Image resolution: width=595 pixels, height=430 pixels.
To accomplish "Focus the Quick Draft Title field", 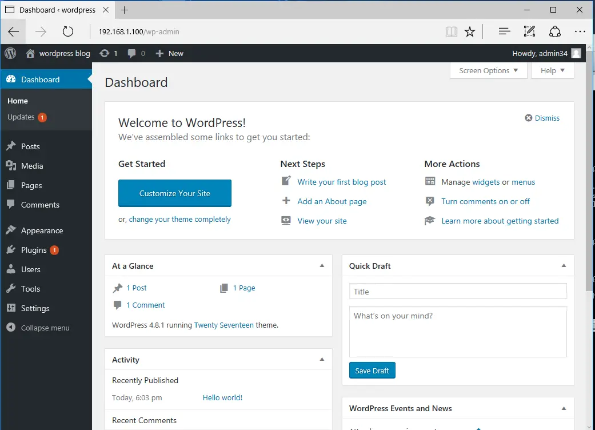I will pyautogui.click(x=458, y=292).
